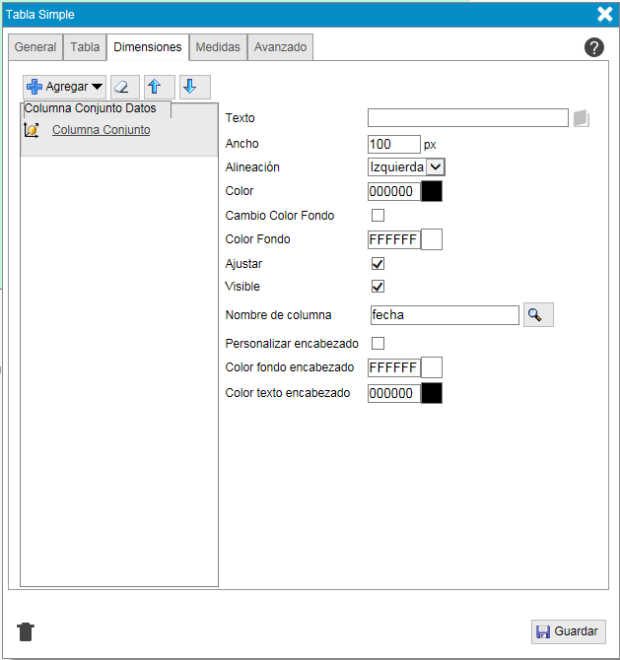The height and width of the screenshot is (660, 620).
Task: Click the trash can delete icon
Action: [x=27, y=631]
